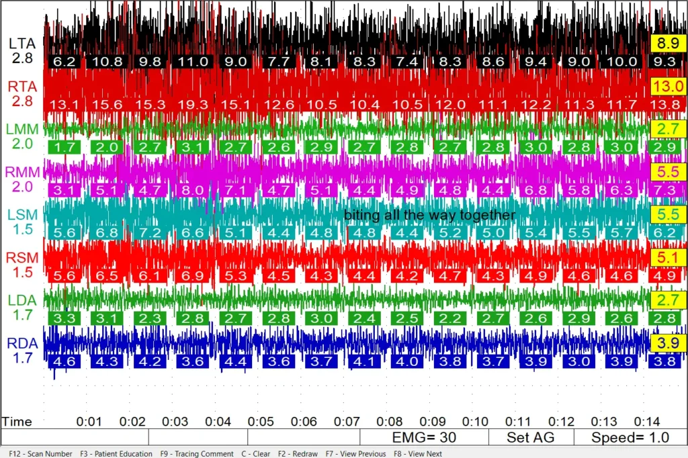Select the RSM channel label
688x458 pixels.
(x=22, y=257)
